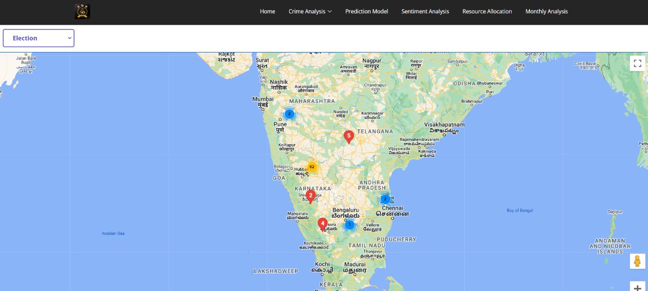Viewport: 648px width, 291px height.
Task: Click the TAMIL NADU state label
Action: click(x=367, y=246)
